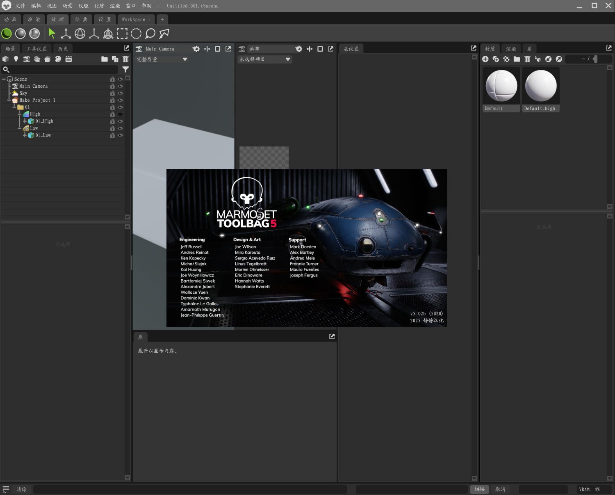Open Main Camera viewport gear settings

point(196,49)
